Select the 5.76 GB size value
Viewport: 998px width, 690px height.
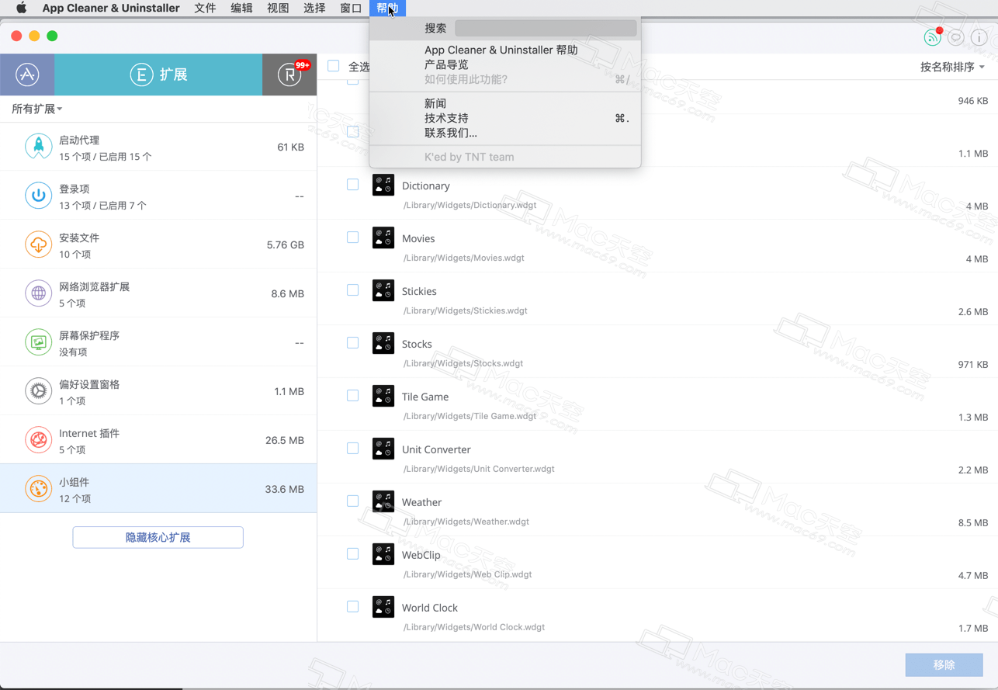coord(286,244)
